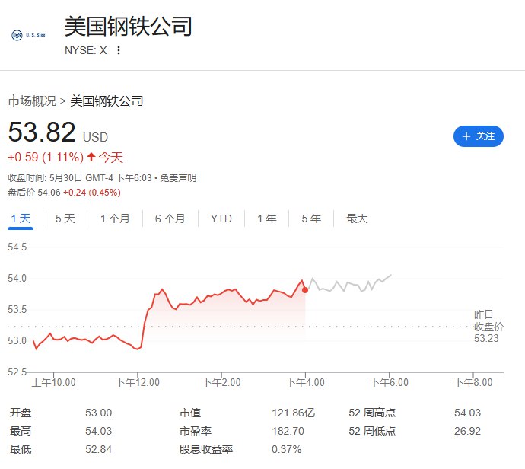Click the 52 周高点 label
This screenshot has height=469, width=525.
click(372, 413)
